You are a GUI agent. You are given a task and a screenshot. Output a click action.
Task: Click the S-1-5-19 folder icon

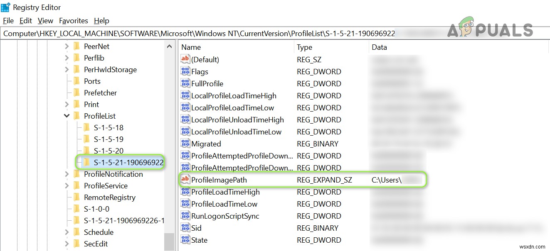click(x=86, y=139)
